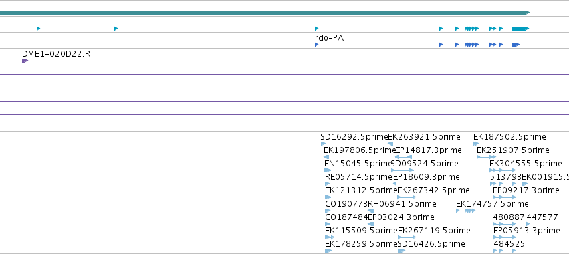The image size is (569, 254).
Task: Select the final thick exon block of the cyan transcript
Action: pyautogui.click(x=521, y=29)
